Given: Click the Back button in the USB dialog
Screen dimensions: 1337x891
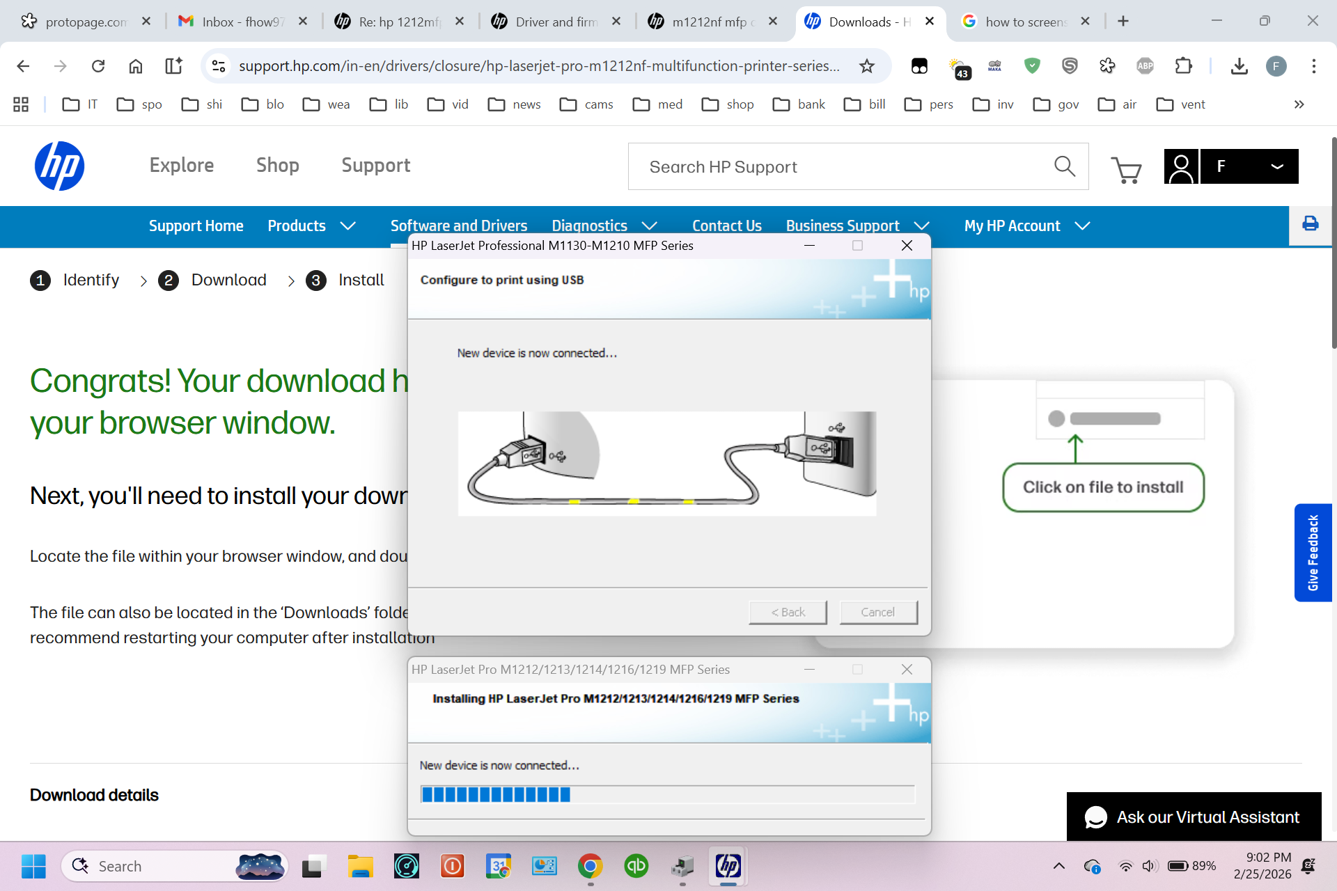Looking at the screenshot, I should click(788, 612).
